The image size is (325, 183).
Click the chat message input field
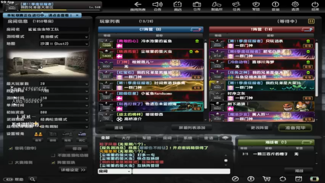[x=181, y=171]
